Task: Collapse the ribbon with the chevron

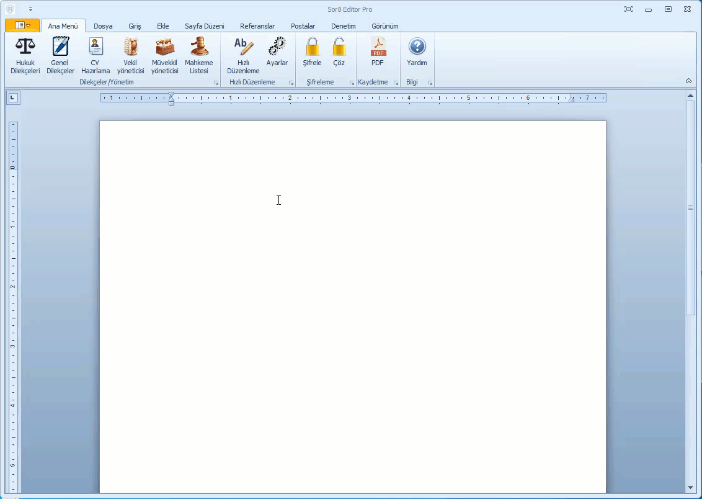Action: [688, 81]
